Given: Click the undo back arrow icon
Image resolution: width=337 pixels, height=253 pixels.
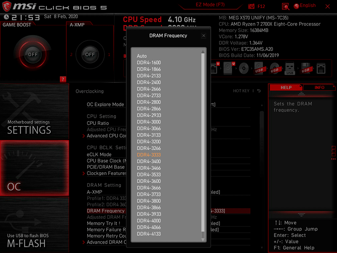Looking at the screenshot, I should click(x=259, y=91).
